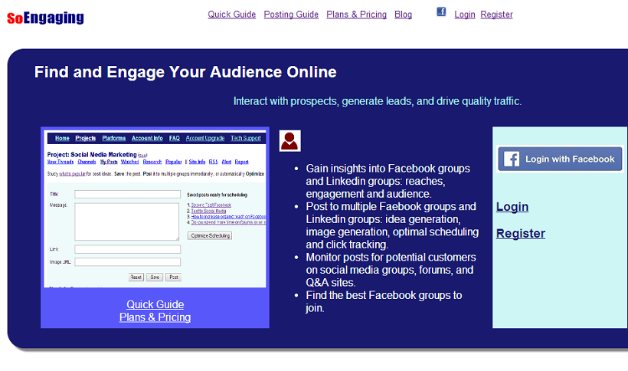Click the 'Post to multiple Faebook groups' bullet

pyautogui.click(x=392, y=225)
